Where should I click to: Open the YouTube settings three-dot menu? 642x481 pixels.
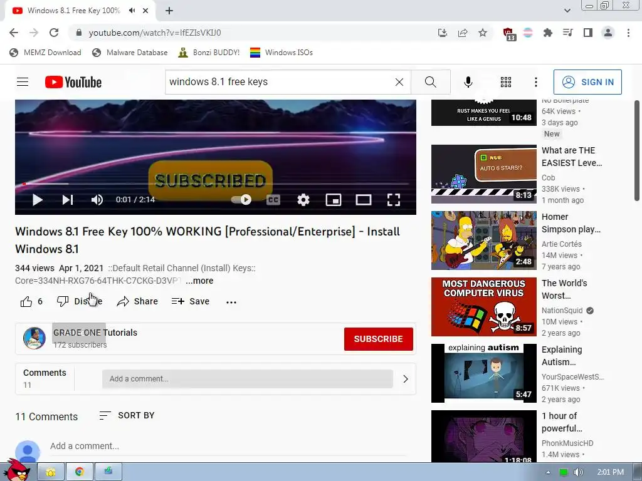pos(535,82)
